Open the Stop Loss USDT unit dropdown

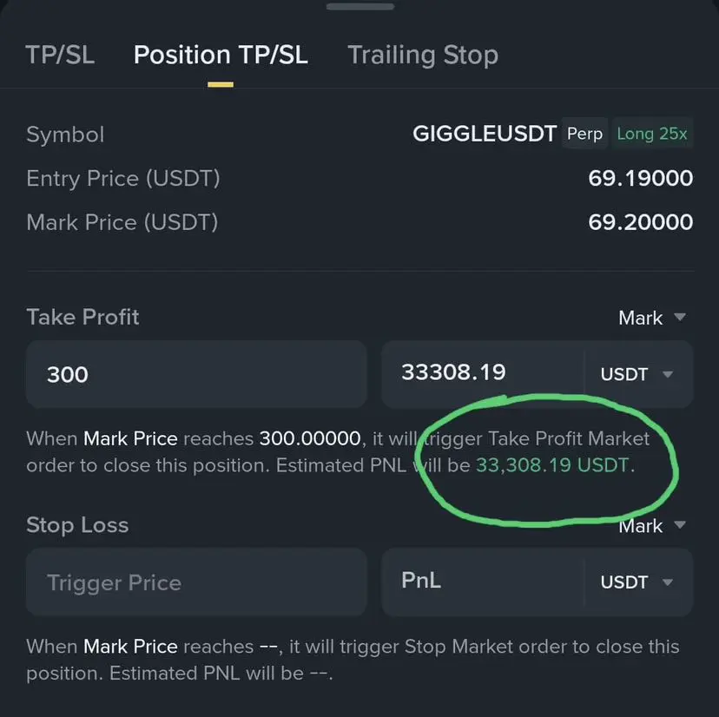click(637, 582)
